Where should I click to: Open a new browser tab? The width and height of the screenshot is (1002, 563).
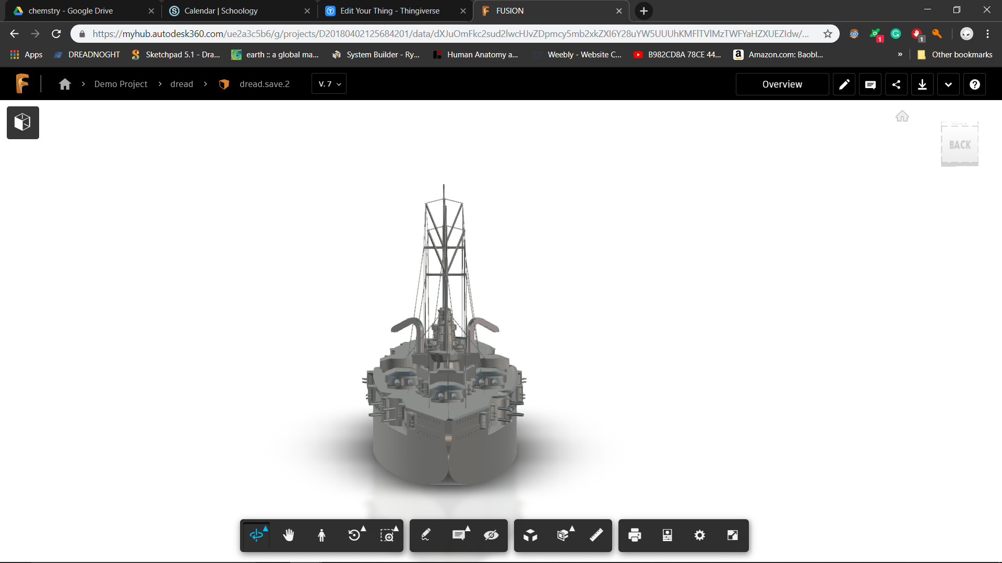click(644, 11)
